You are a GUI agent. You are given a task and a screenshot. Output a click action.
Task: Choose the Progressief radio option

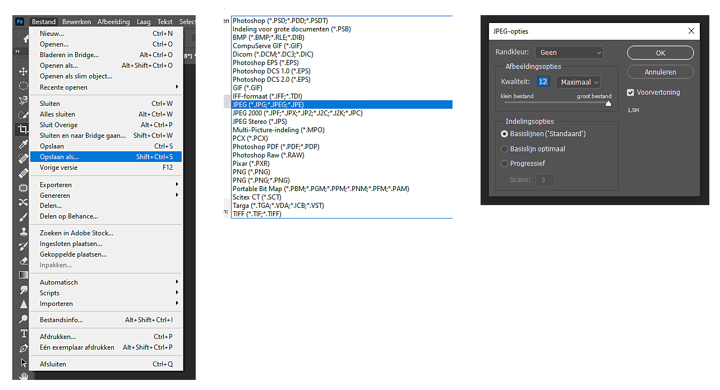(x=505, y=164)
